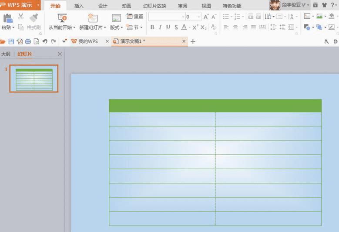This screenshot has width=339, height=232.
Task: Open the 审阅 (Review) ribbon tab
Action: click(x=183, y=6)
